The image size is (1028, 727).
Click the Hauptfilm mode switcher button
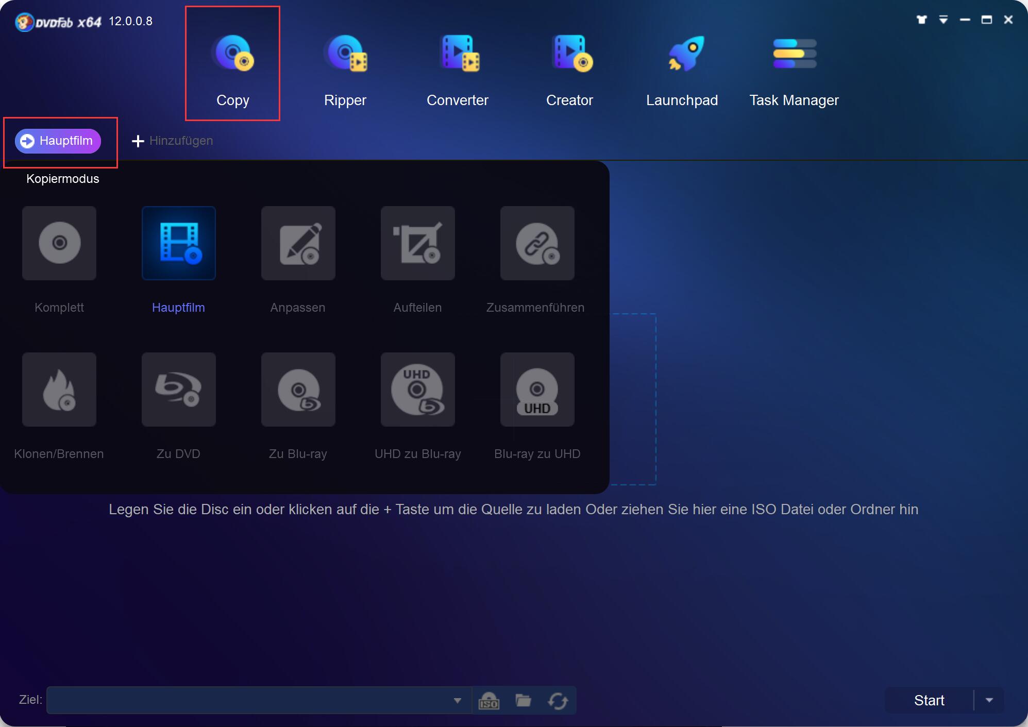[58, 141]
